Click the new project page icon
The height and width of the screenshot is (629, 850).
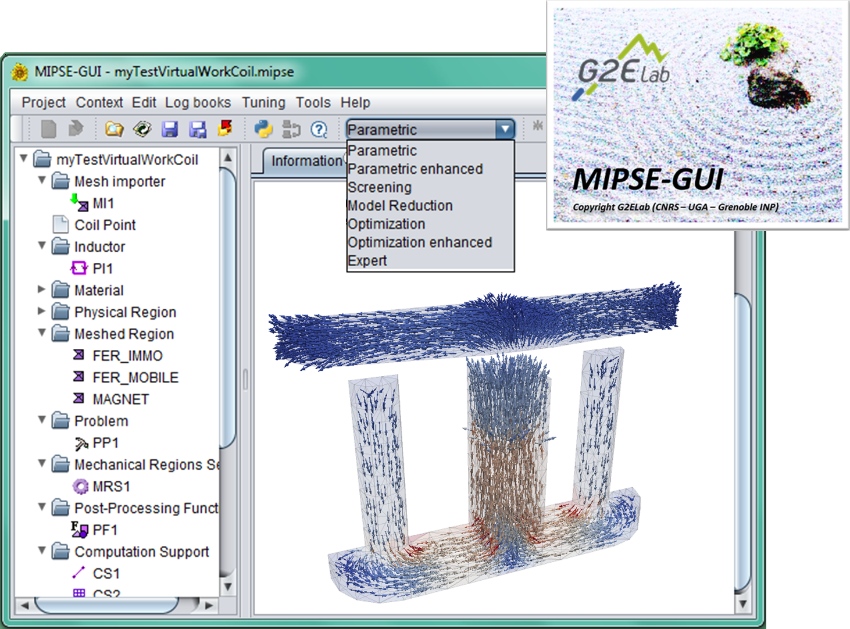coord(49,128)
